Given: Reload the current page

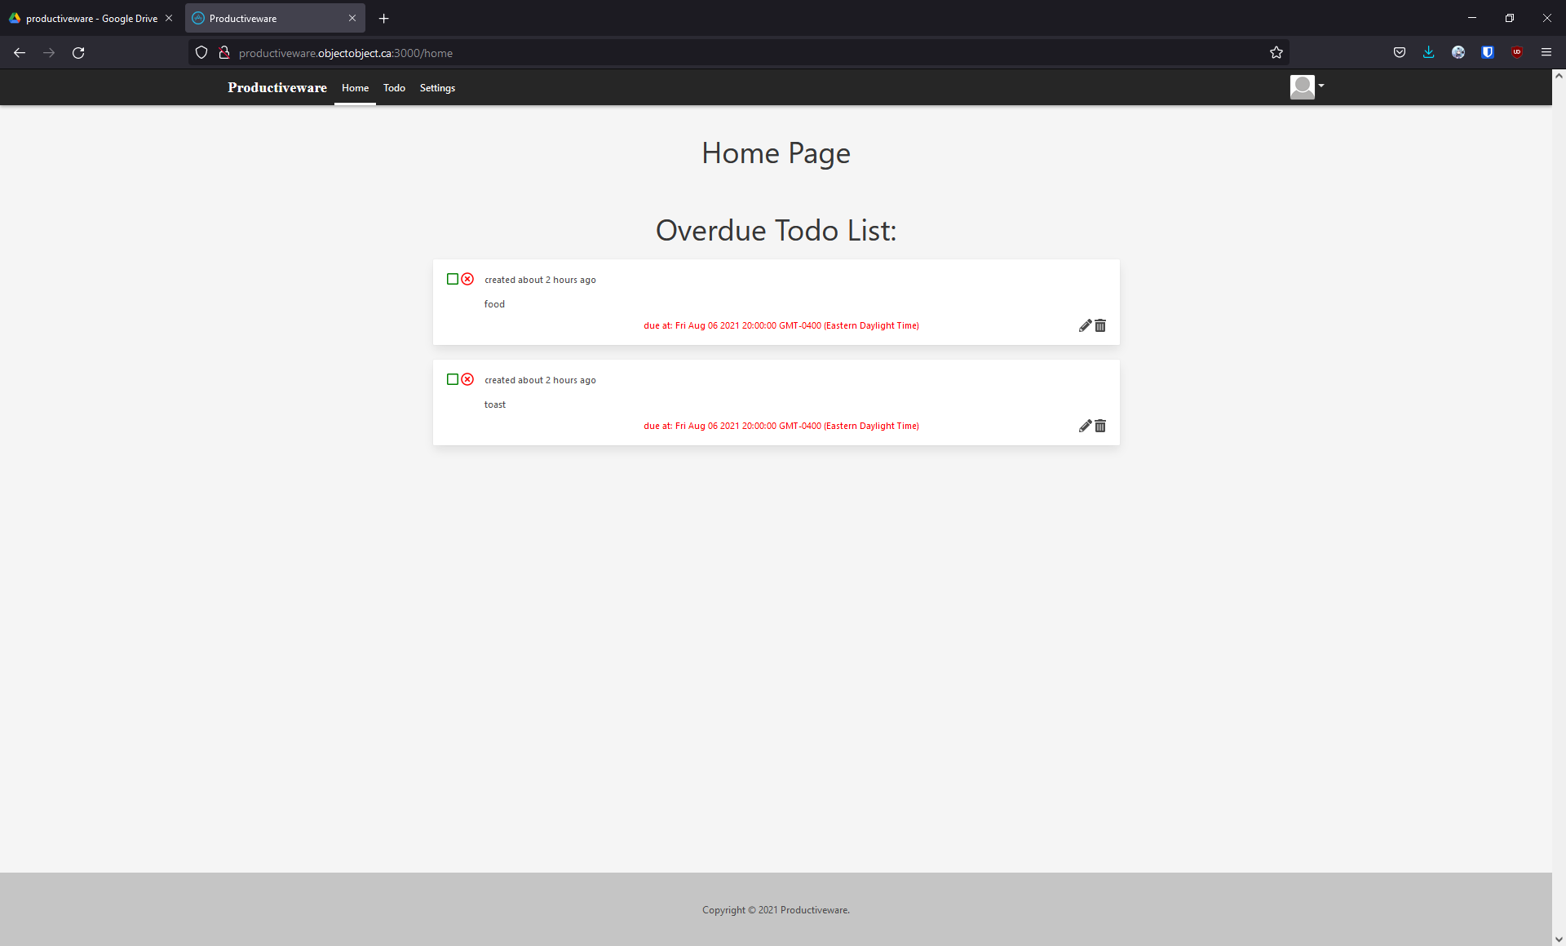Looking at the screenshot, I should 78,53.
